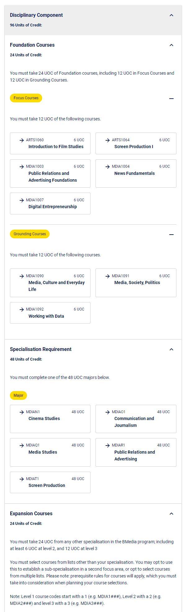Click the arrow icon beside MDIAN1
The image size is (186, 612).
pyautogui.click(x=22, y=412)
